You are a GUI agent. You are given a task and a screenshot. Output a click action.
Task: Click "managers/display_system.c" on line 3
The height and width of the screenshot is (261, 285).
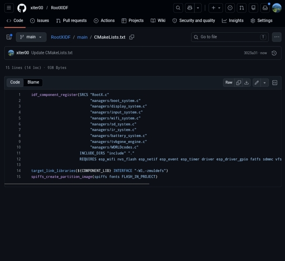119,106
